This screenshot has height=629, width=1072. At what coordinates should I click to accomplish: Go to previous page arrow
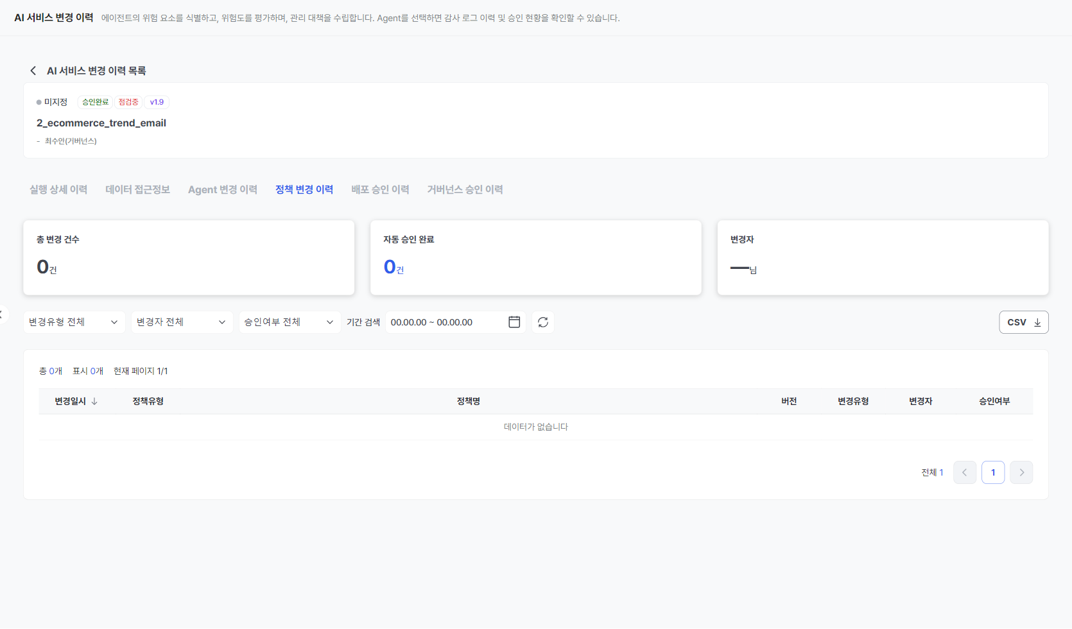[x=965, y=472]
